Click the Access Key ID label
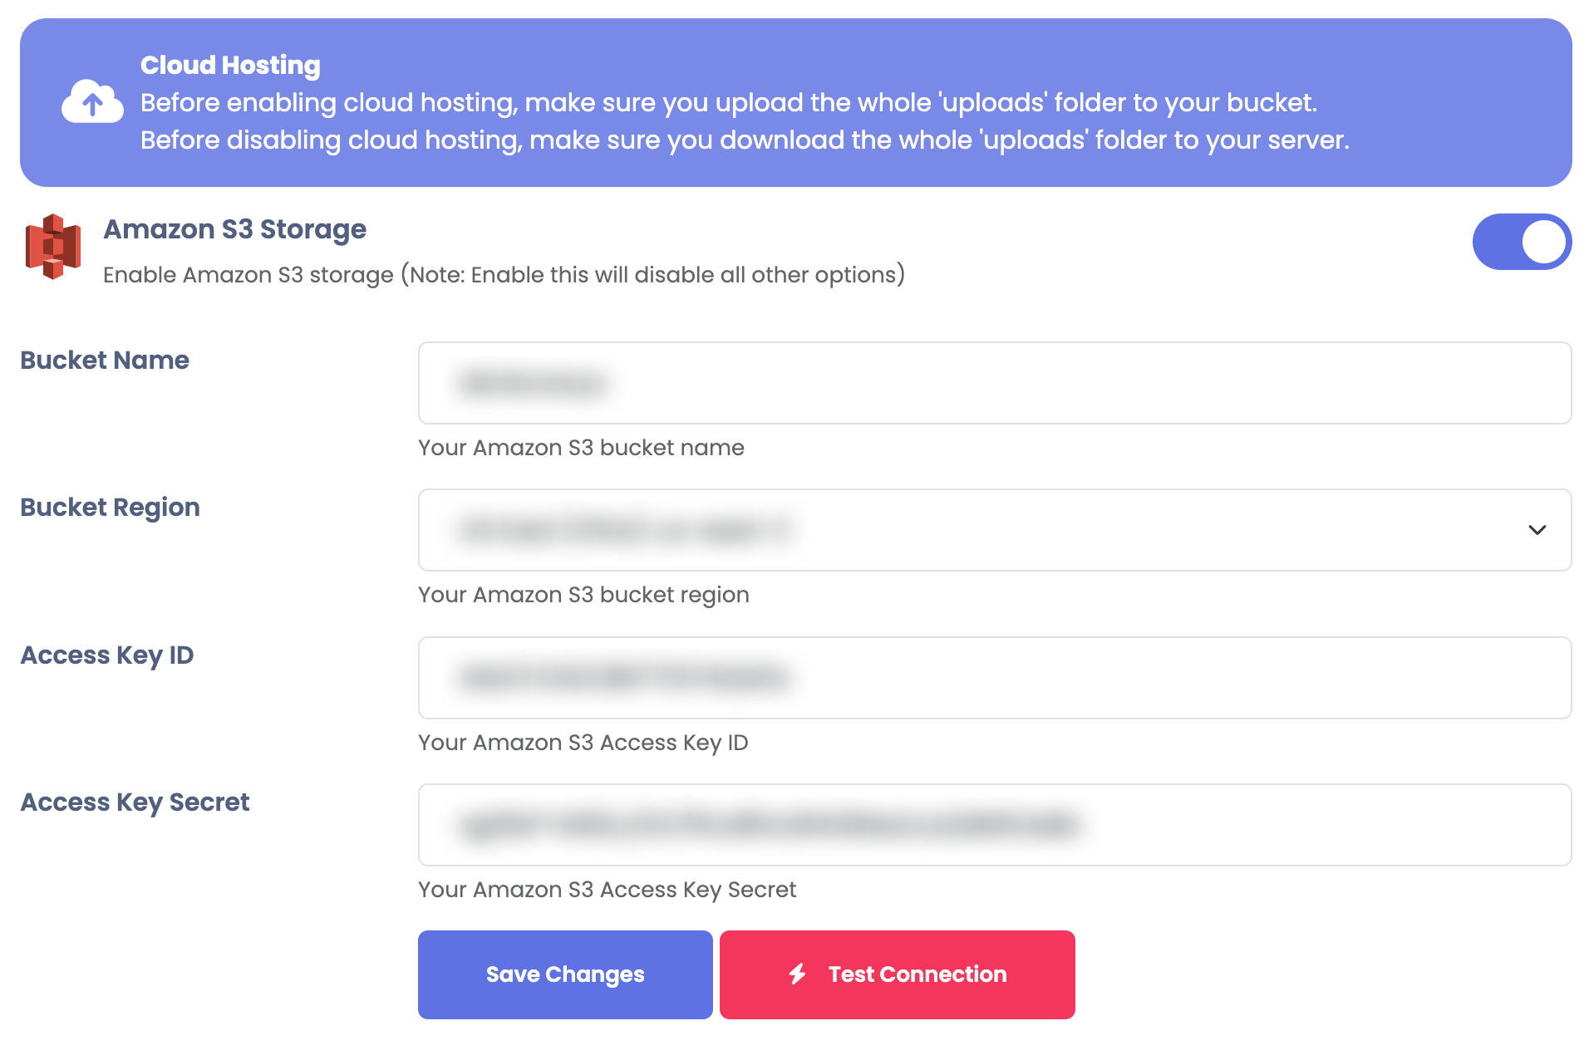The height and width of the screenshot is (1055, 1589). [107, 655]
